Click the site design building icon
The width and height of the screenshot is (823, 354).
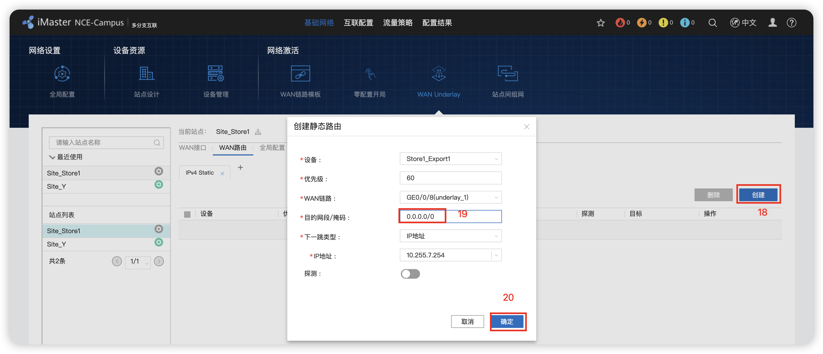(146, 73)
